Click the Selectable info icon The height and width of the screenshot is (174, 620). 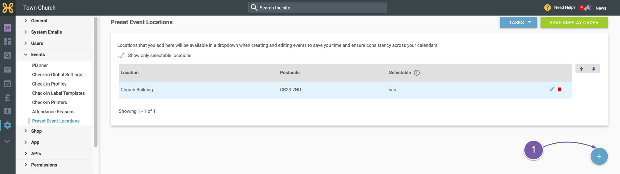[x=417, y=73]
